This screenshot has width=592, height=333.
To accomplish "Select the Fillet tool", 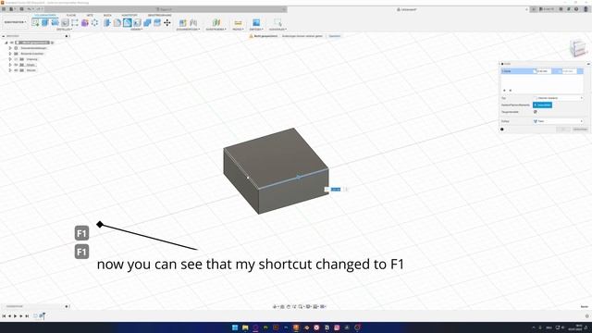I will pyautogui.click(x=117, y=22).
